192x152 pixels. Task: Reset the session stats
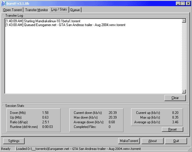coord(172,130)
